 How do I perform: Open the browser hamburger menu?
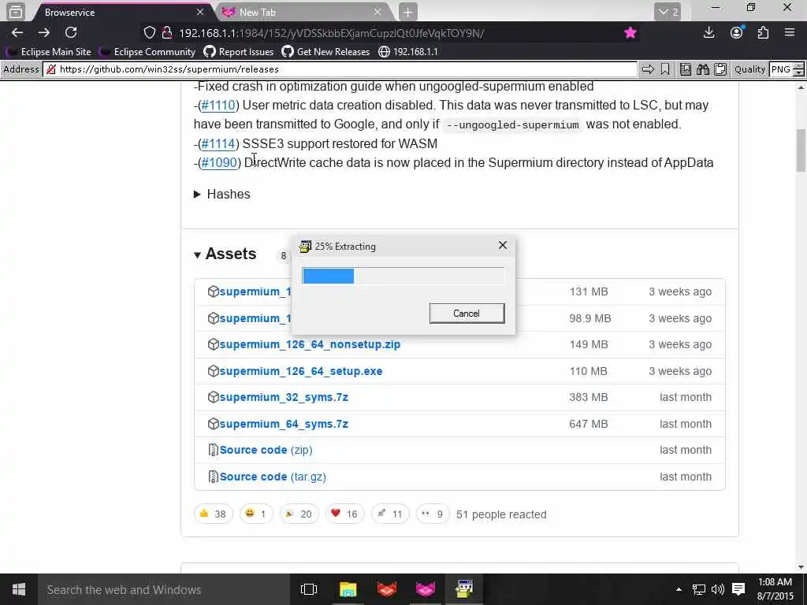(x=790, y=33)
